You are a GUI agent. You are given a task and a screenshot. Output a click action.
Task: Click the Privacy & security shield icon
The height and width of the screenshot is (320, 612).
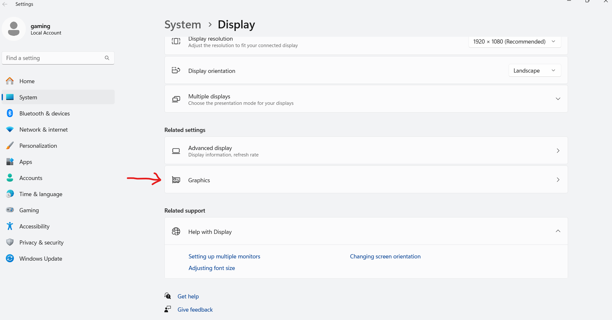[x=10, y=242]
